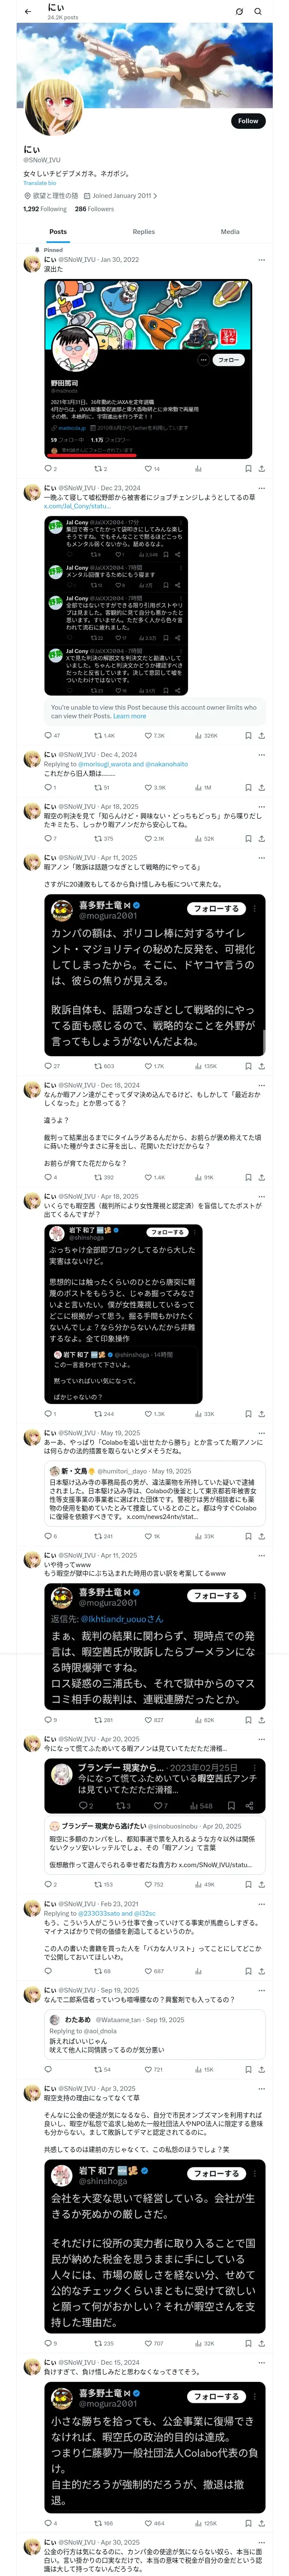Bookmark the pinned Jan 30, 2022 post
Image resolution: width=289 pixels, height=2576 pixels.
[248, 468]
